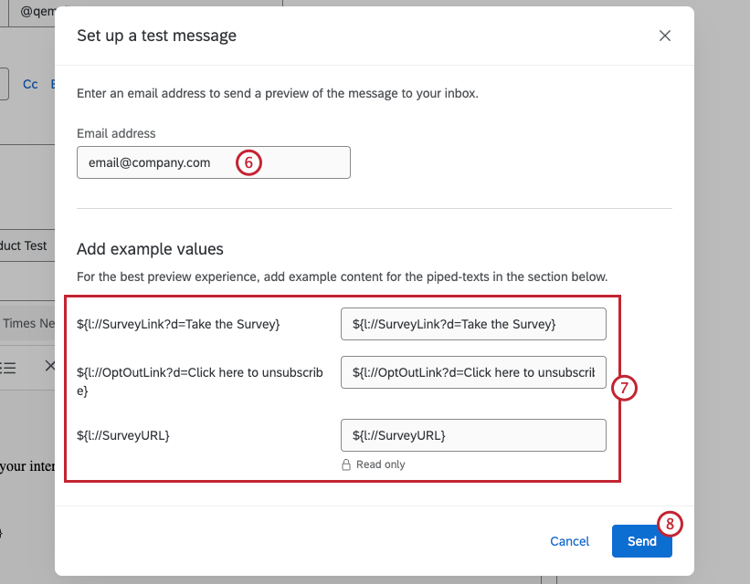Close the Set up a test message dialog

pos(664,36)
